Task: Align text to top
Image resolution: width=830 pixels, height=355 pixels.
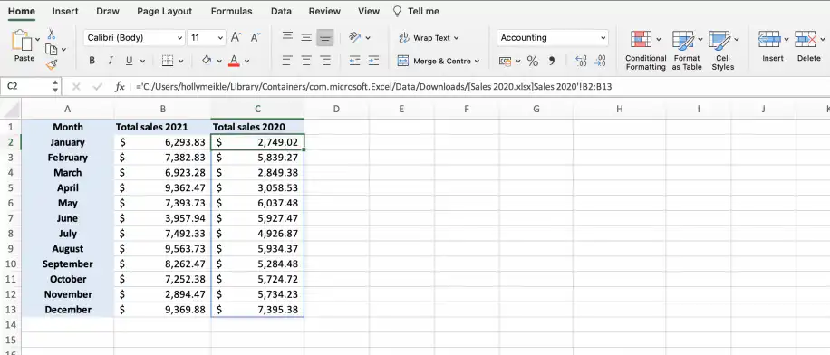Action: 287,36
